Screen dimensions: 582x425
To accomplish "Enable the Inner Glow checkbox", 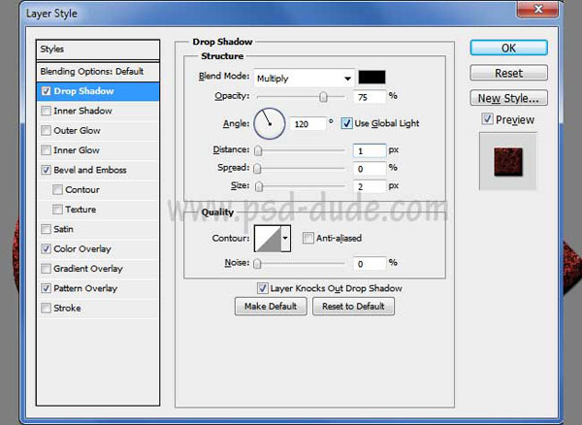I will click(46, 150).
